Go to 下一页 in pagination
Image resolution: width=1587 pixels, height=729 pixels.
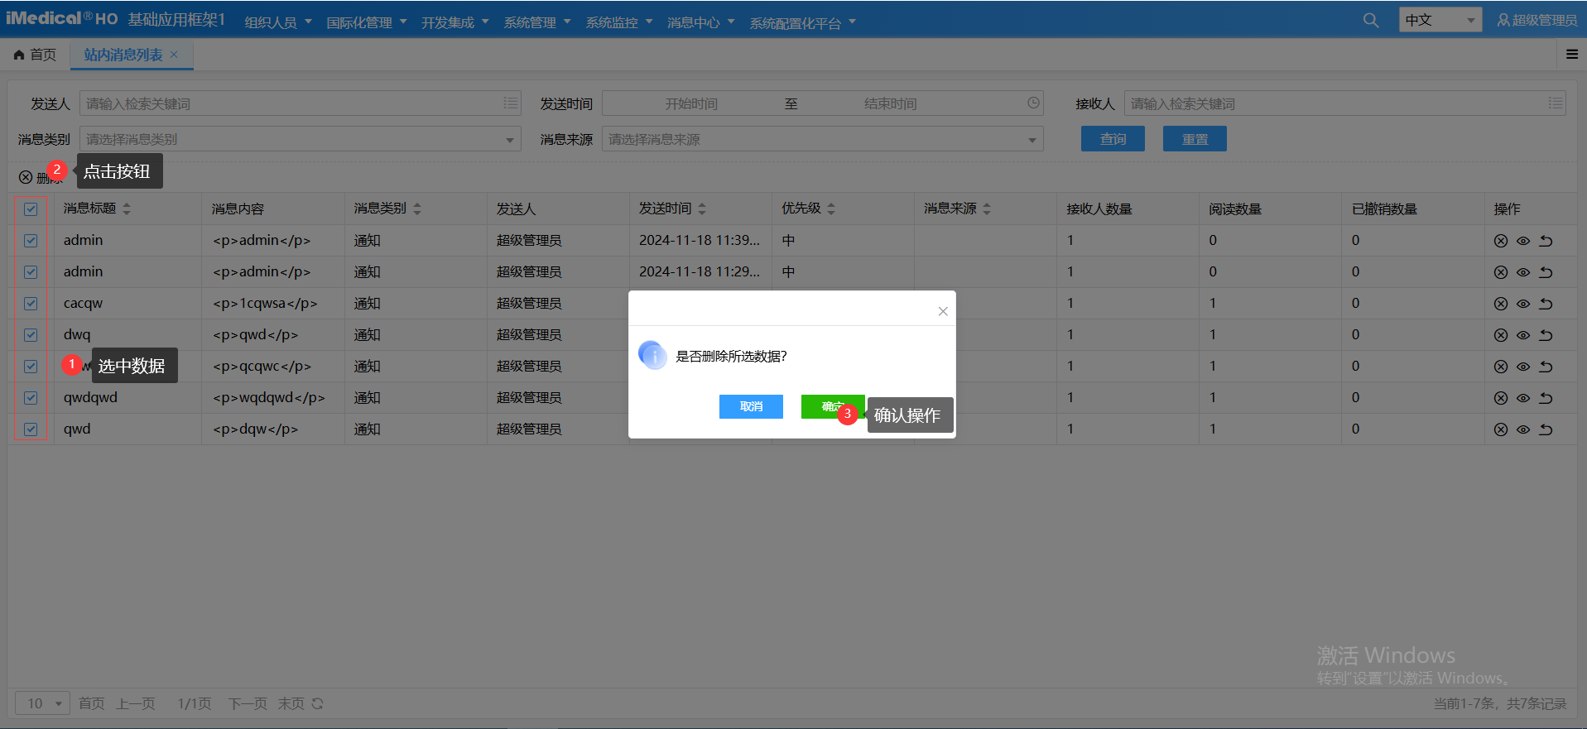pos(248,703)
